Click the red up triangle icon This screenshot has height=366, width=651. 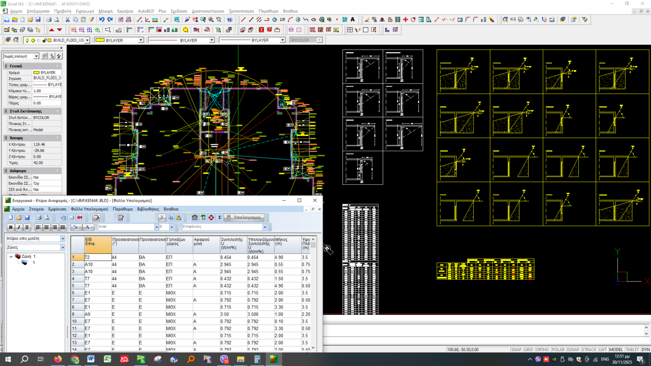pos(52,30)
